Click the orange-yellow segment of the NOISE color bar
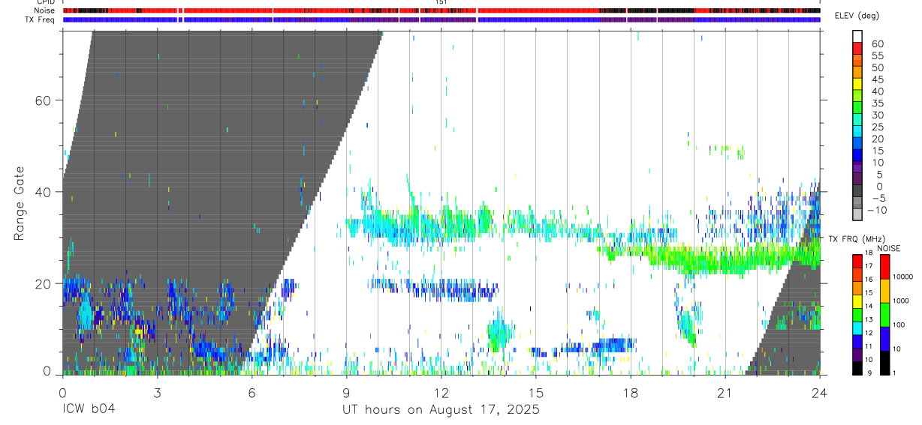The height and width of the screenshot is (425, 922). click(885, 290)
